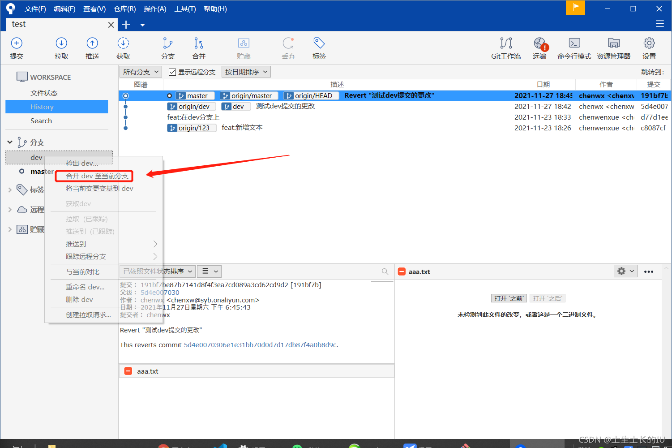Image resolution: width=672 pixels, height=448 pixels.
Task: Expand the 远程 section in sidebar
Action: 10,210
